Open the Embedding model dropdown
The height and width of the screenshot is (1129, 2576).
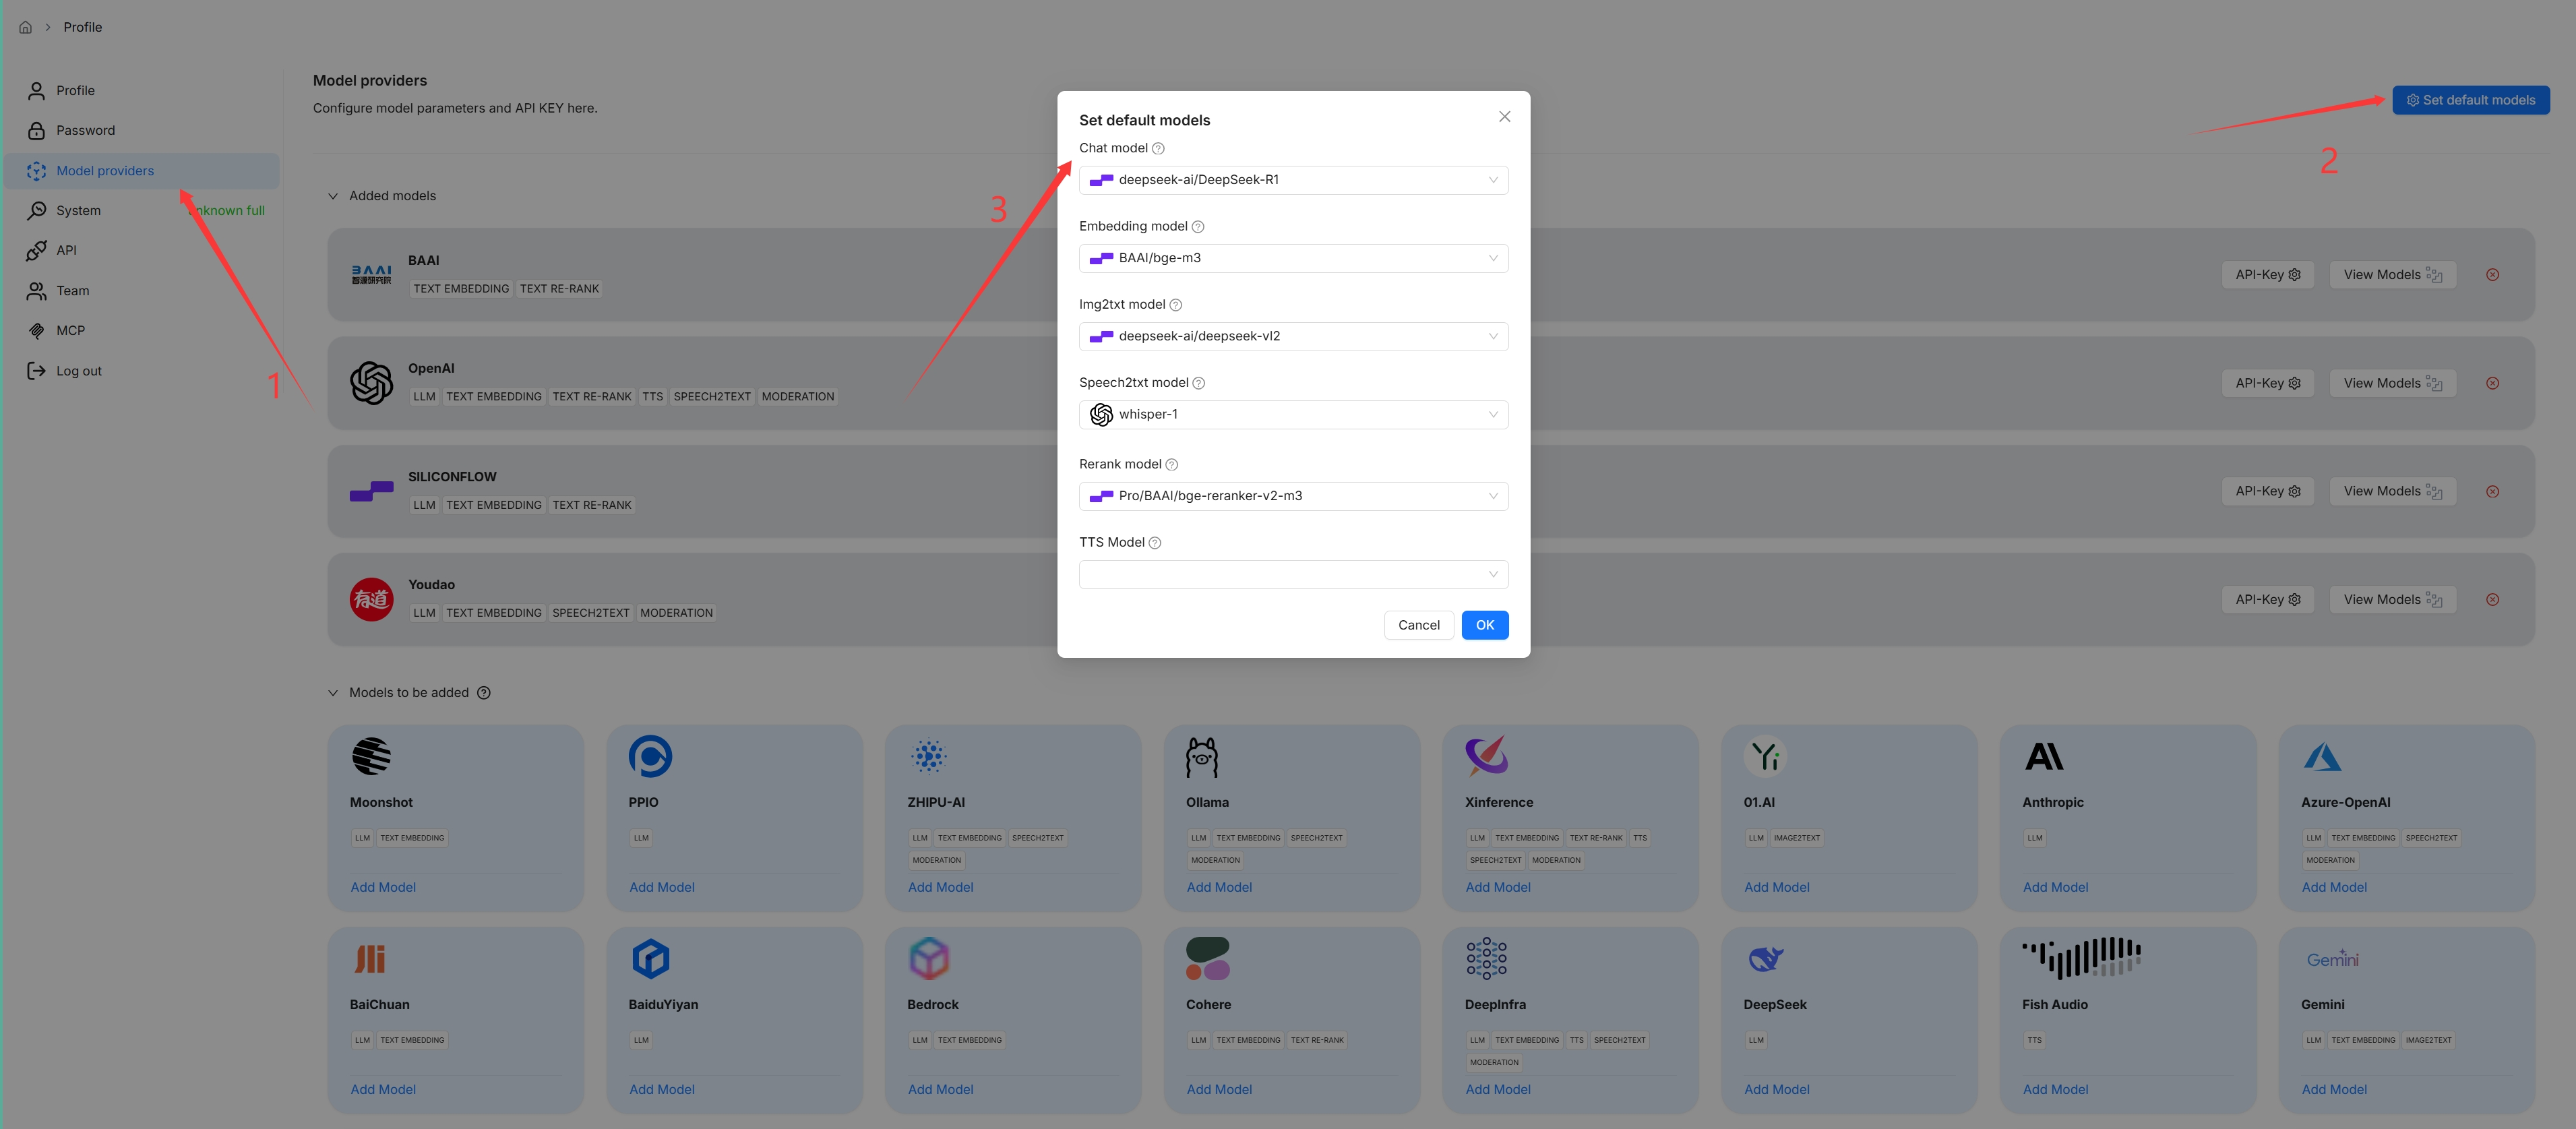tap(1293, 258)
